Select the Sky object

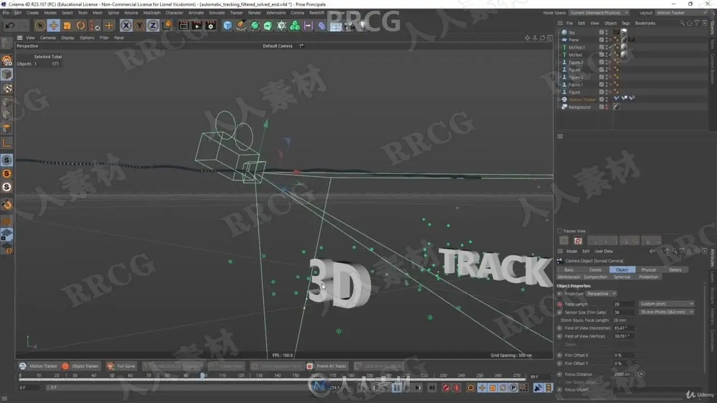571,32
